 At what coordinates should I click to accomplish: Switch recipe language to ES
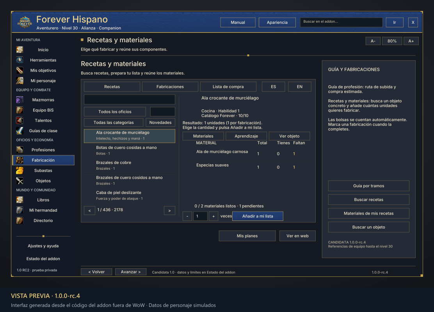tap(274, 86)
